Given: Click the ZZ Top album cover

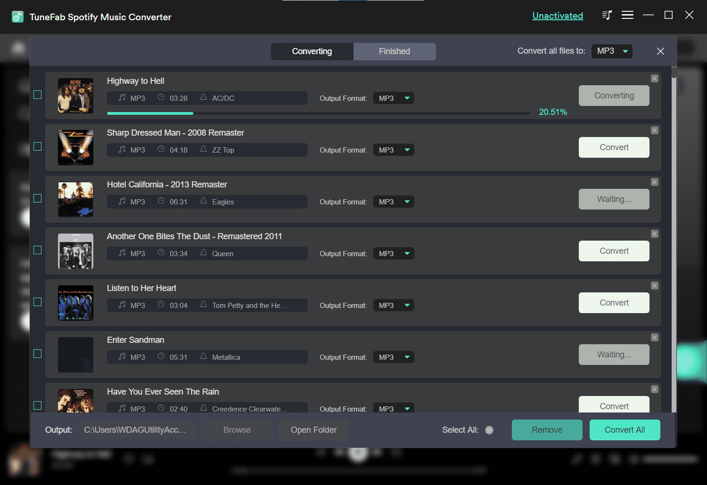Looking at the screenshot, I should [75, 147].
